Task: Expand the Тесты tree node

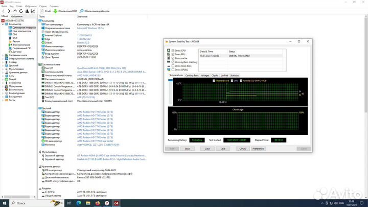Action: pyautogui.click(x=3, y=100)
